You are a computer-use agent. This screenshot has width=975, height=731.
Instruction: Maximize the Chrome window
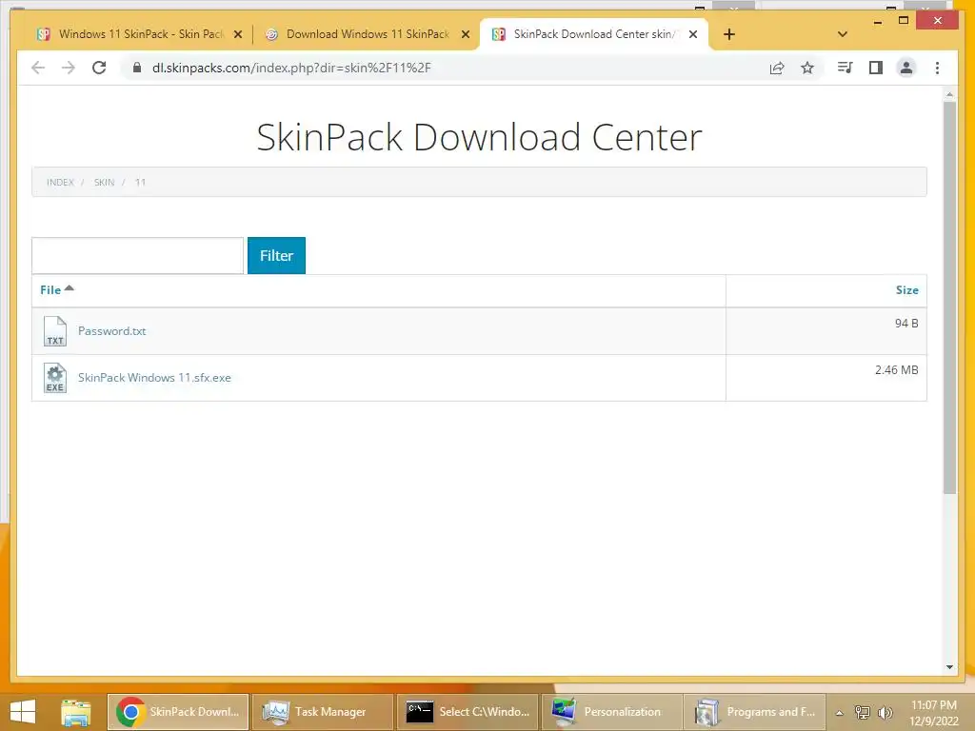click(905, 21)
